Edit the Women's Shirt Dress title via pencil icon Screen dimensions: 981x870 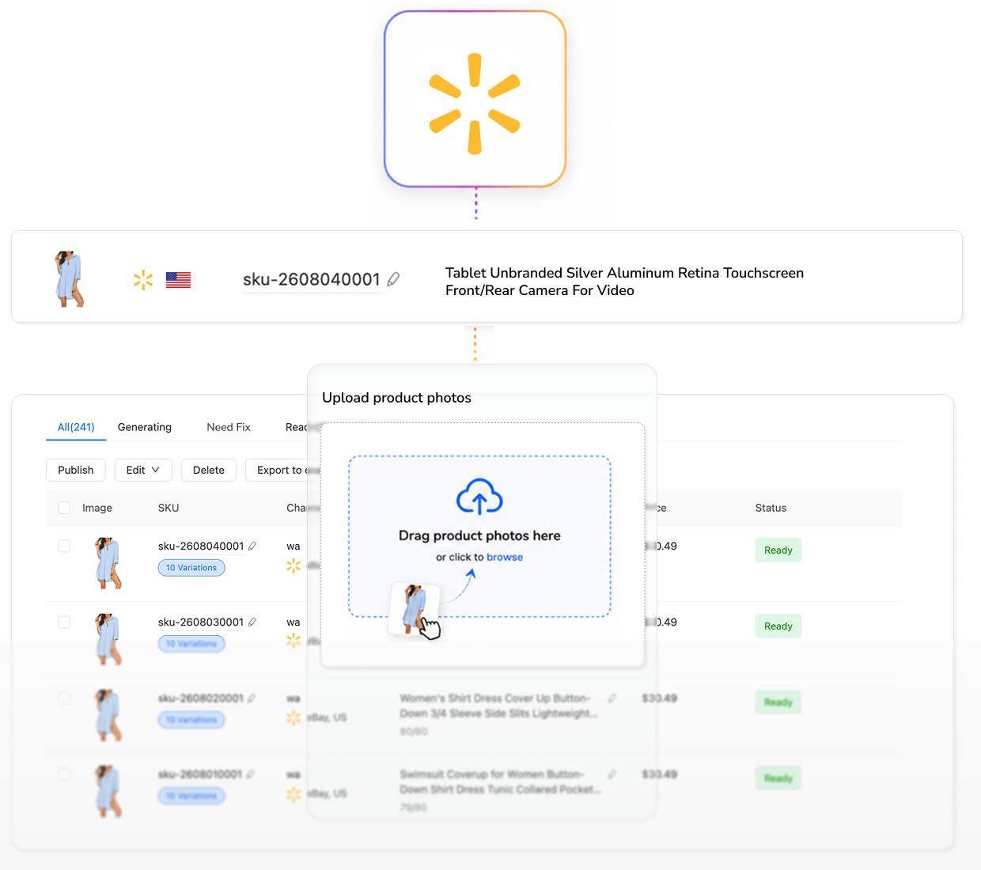(612, 698)
